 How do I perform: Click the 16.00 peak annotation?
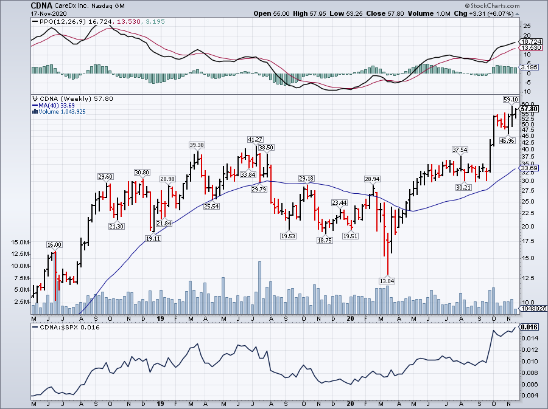[55, 245]
